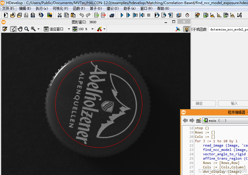248x175 pixels.
Task: Open the zoom window tool icon
Action: point(206,15)
